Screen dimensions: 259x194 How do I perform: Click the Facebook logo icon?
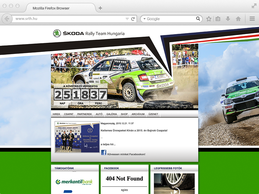[x=104, y=152]
